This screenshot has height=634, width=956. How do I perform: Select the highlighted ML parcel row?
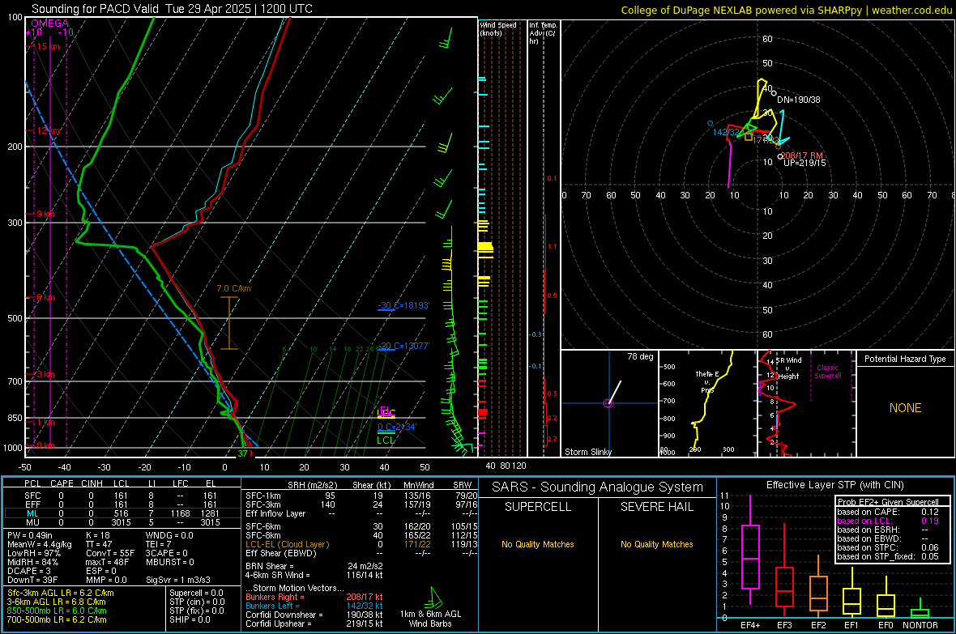122,513
